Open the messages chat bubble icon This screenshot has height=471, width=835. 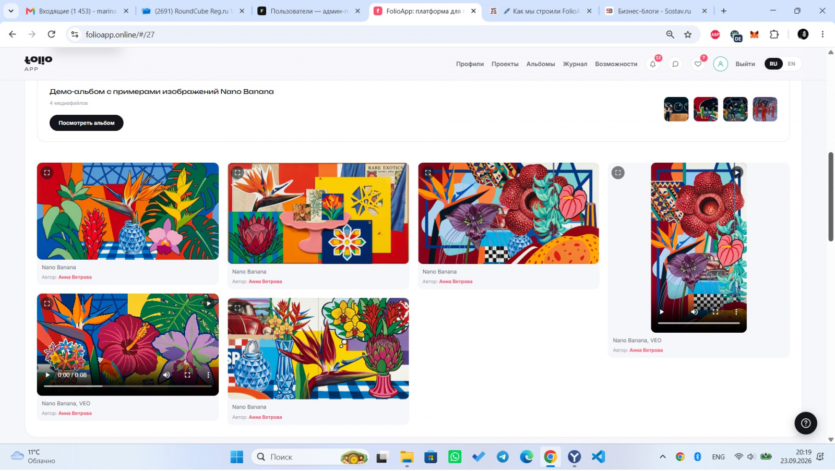[x=675, y=64]
